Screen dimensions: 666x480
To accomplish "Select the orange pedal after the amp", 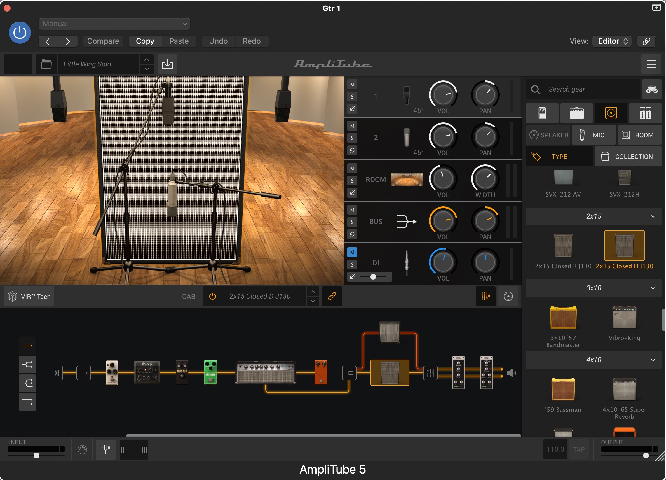I will 321,372.
